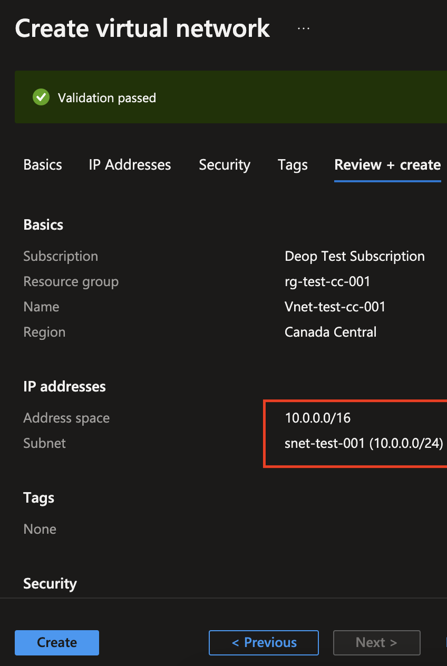Click the Tags section heading
Viewport: 447px width, 666px height.
38,498
